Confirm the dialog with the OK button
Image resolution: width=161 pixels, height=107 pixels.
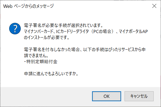106,96
